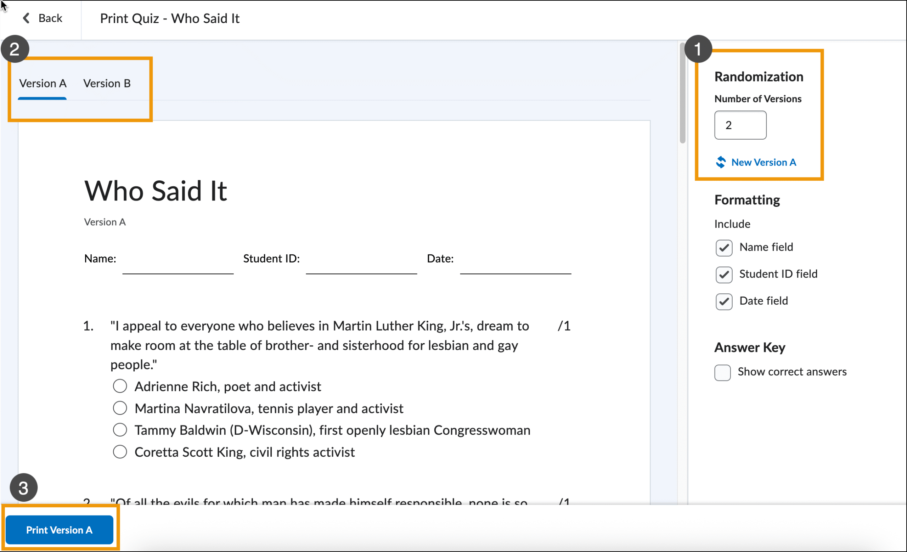The height and width of the screenshot is (552, 907).
Task: Click the refresh icon beside New Version A
Action: point(721,162)
